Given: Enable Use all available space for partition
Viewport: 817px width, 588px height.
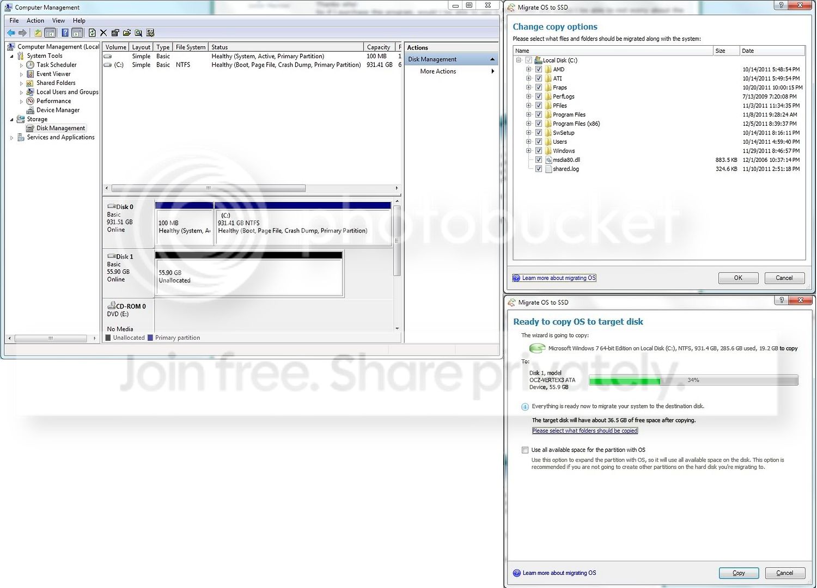Looking at the screenshot, I should [525, 450].
